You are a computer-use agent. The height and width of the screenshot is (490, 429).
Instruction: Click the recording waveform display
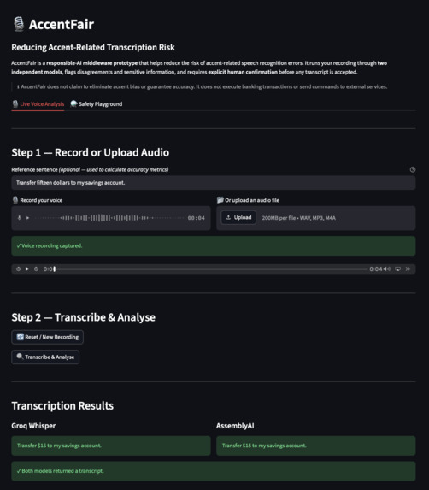[109, 218]
